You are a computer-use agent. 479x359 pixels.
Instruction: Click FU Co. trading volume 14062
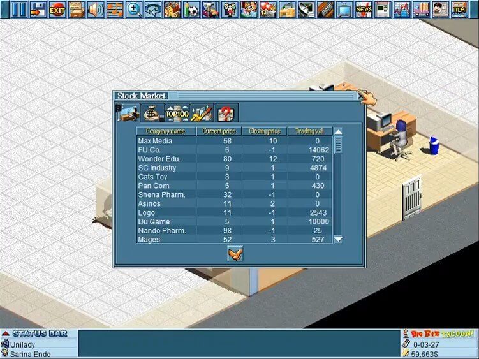click(319, 150)
